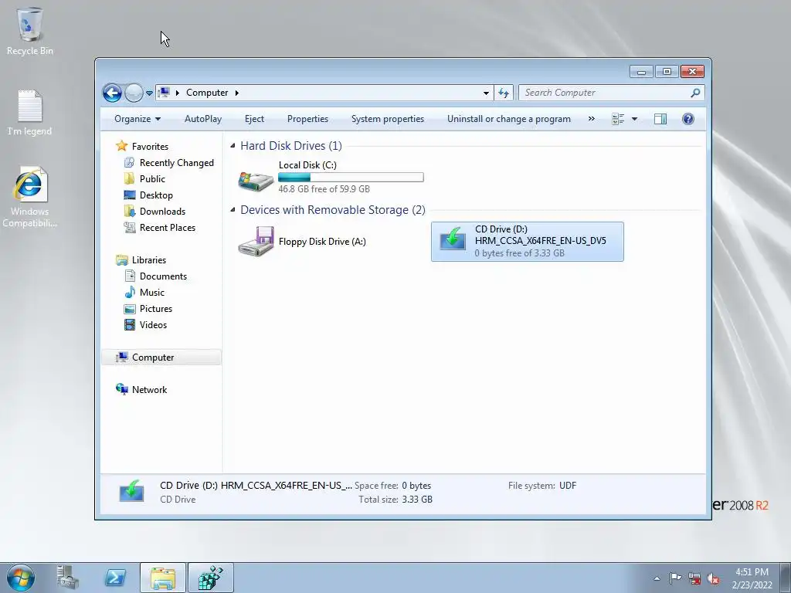Launch Server Manager from taskbar
Viewport: 791px width, 593px height.
(67, 578)
